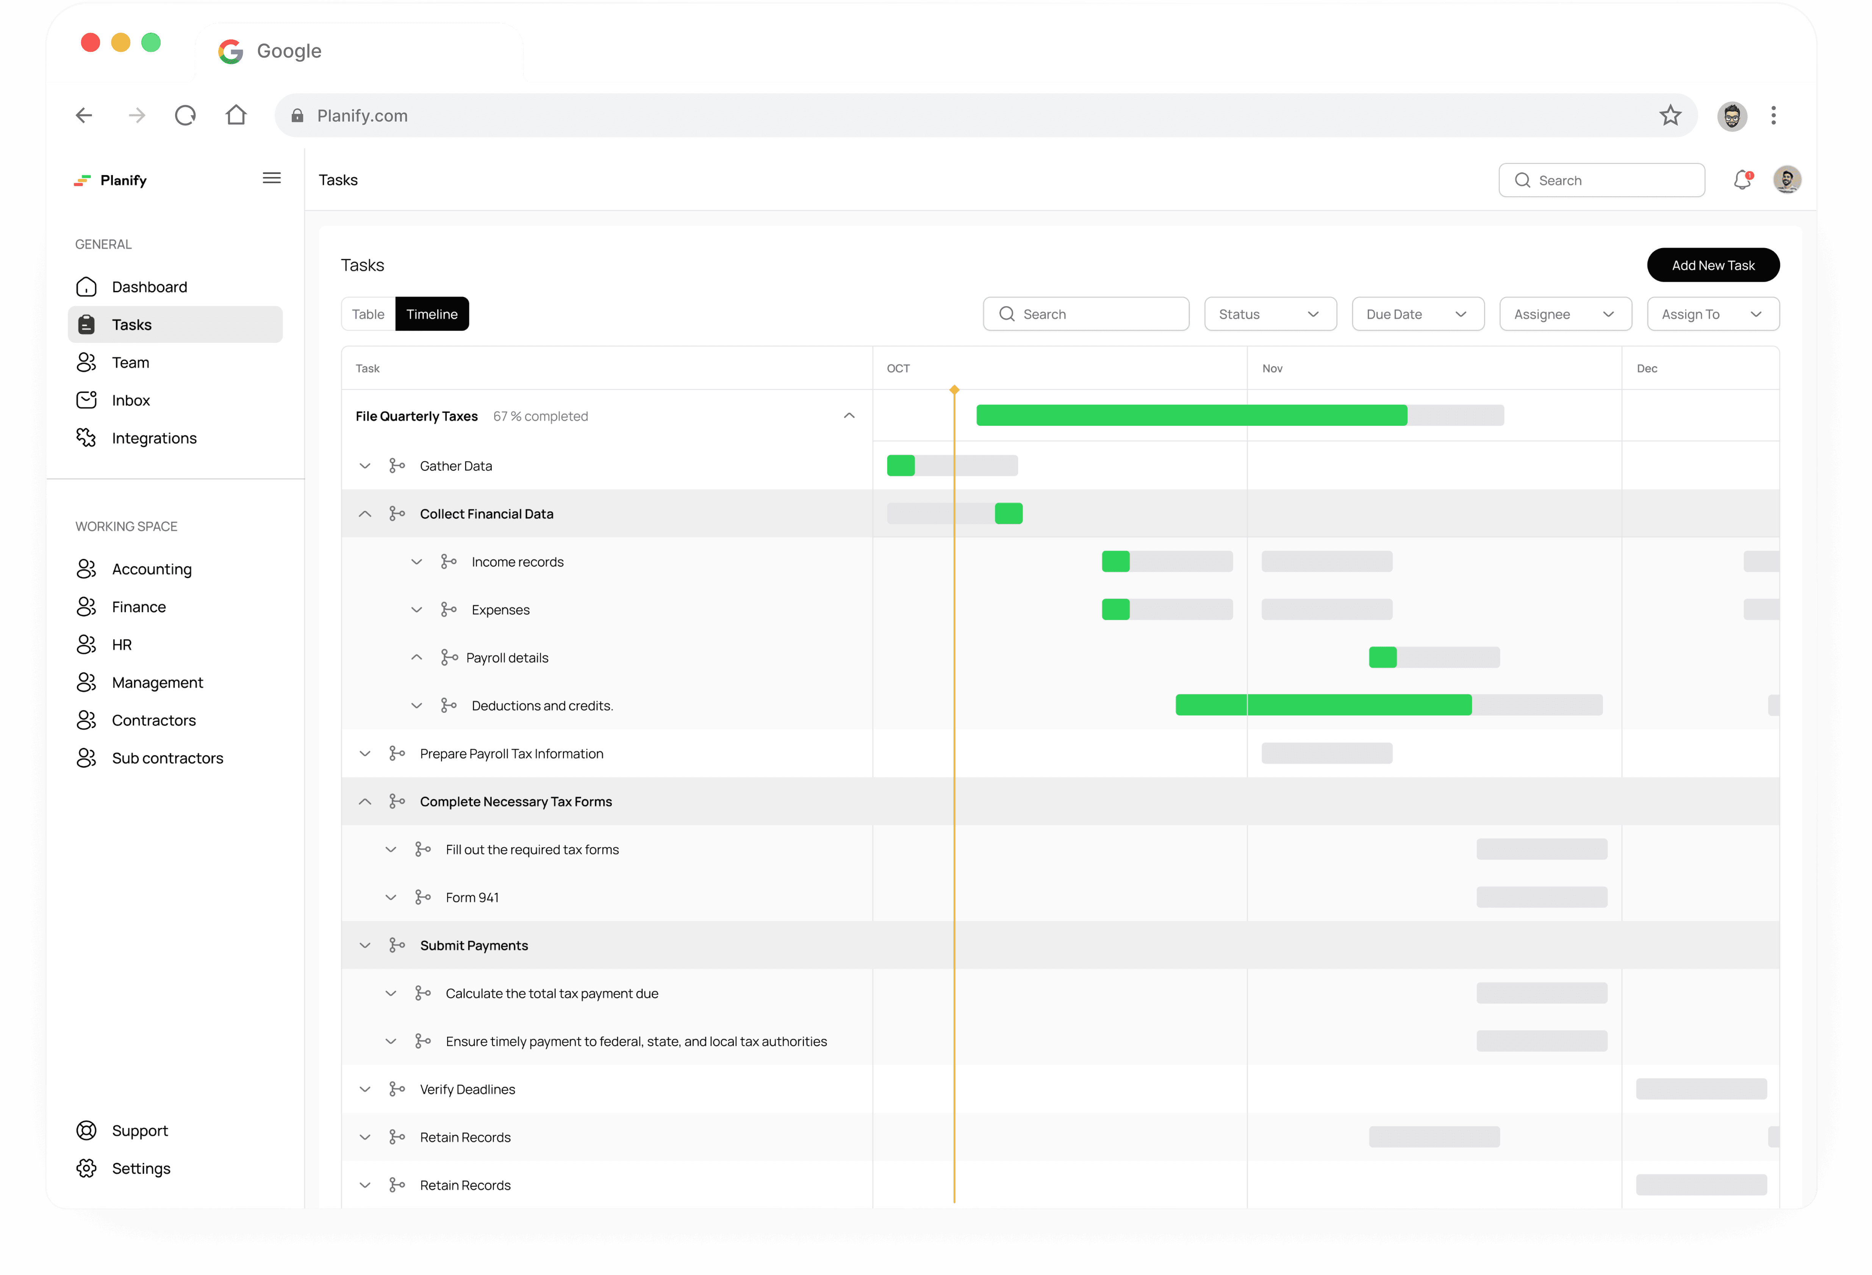Open the Dashboard menu item
Viewport: 1872px width, 1275px height.
click(149, 287)
